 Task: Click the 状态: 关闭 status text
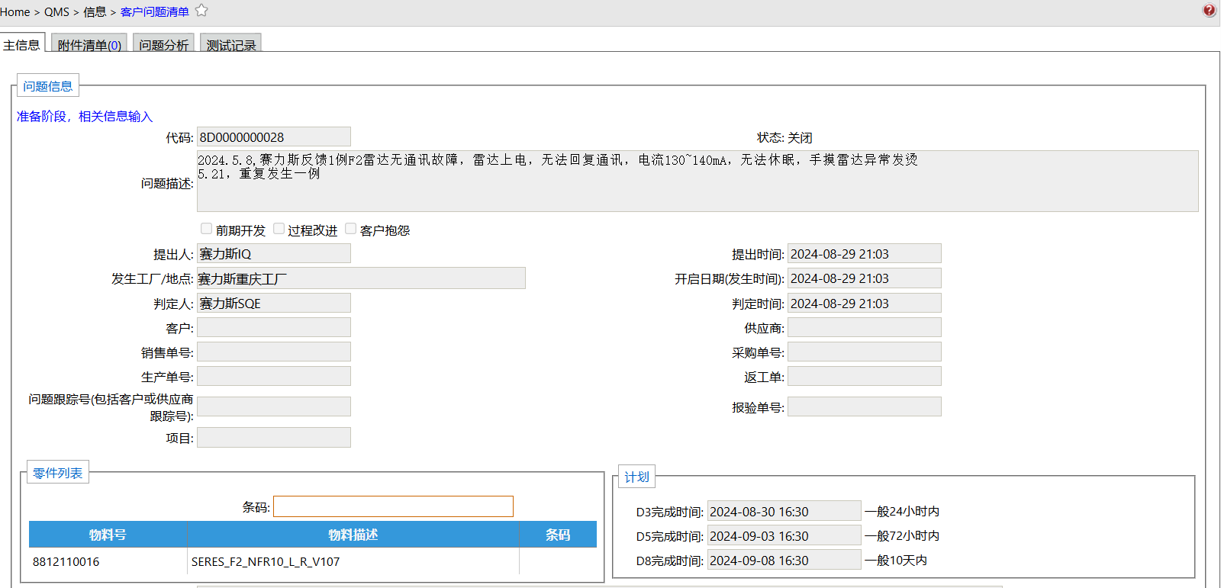784,138
